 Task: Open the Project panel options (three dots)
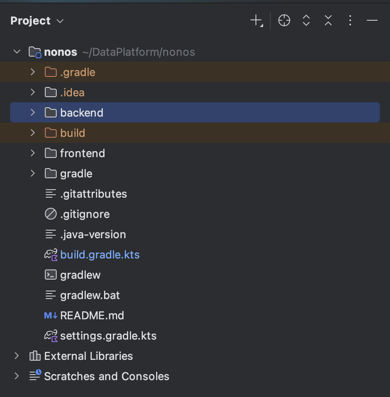[350, 21]
